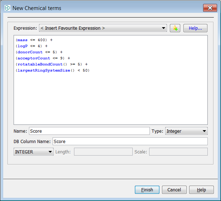This screenshot has width=221, height=201.
Task: Open the Insert Favourite Expression dropdown
Action: pyautogui.click(x=103, y=28)
